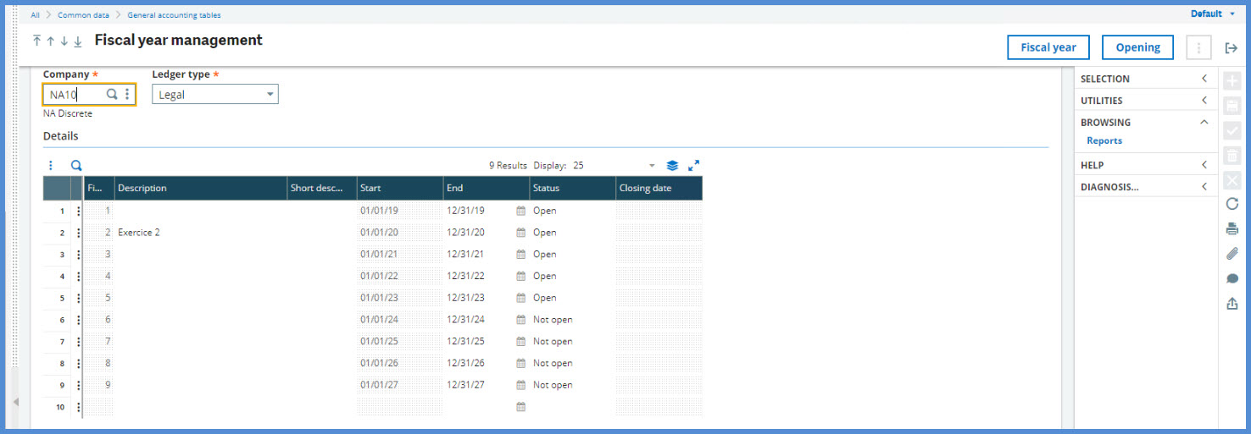
Task: Collapse the Browsing panel
Action: point(1204,123)
